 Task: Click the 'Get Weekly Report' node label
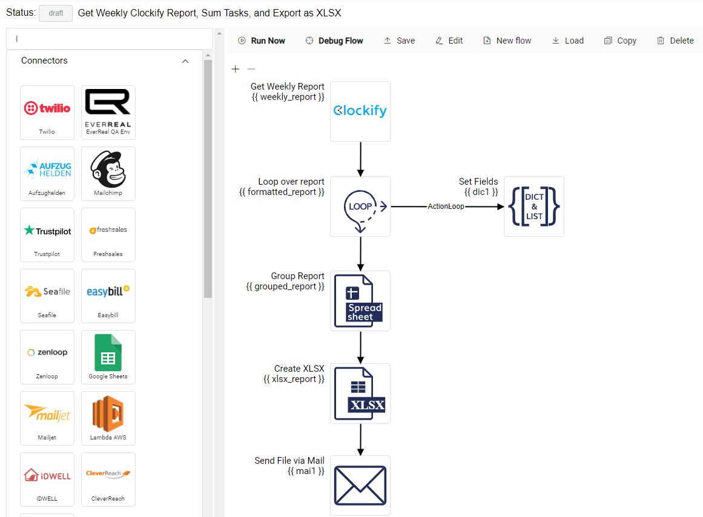288,87
